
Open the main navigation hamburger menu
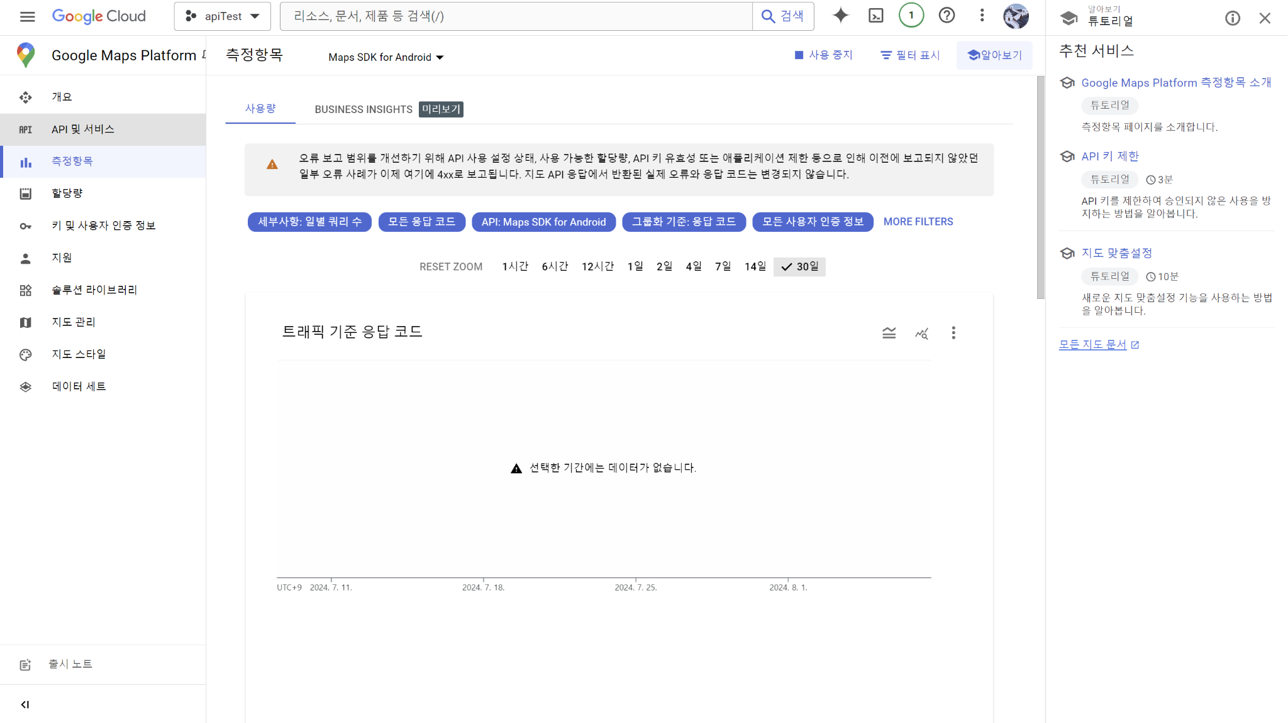tap(27, 16)
